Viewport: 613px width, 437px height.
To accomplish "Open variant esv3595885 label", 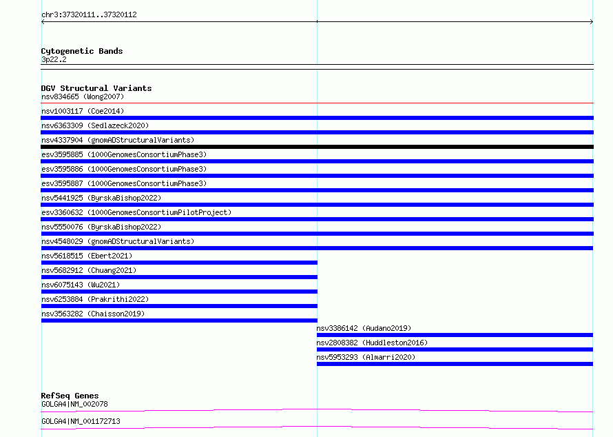I will pos(124,154).
